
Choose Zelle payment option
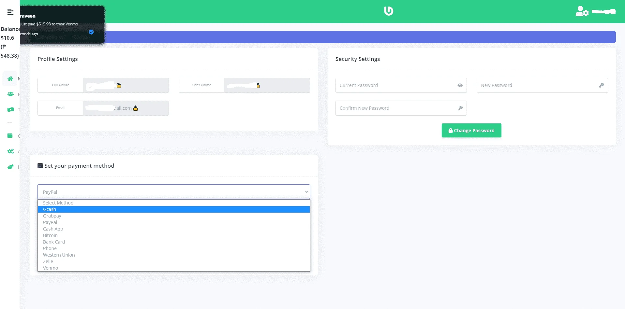(x=174, y=261)
